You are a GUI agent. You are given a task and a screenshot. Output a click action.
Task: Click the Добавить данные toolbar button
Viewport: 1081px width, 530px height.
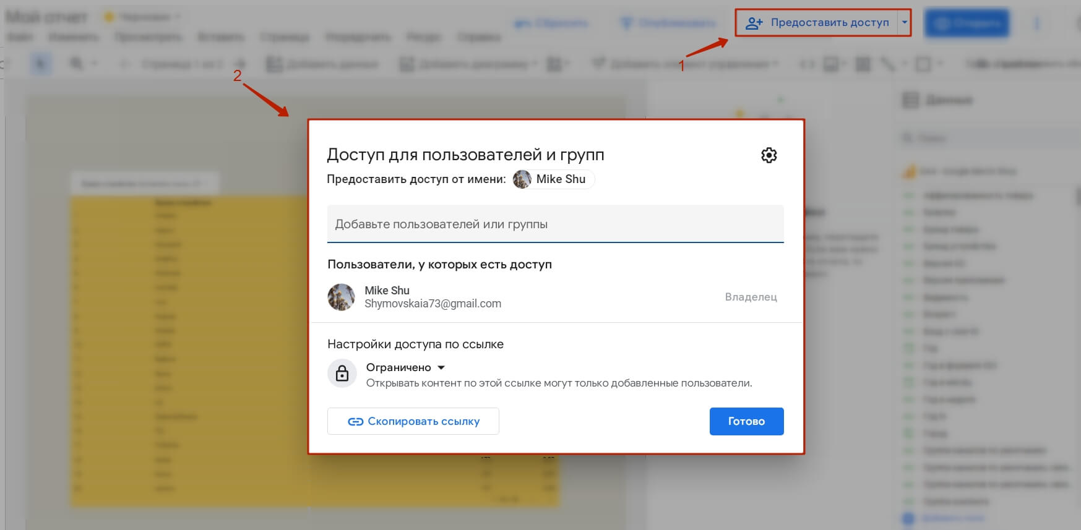322,64
